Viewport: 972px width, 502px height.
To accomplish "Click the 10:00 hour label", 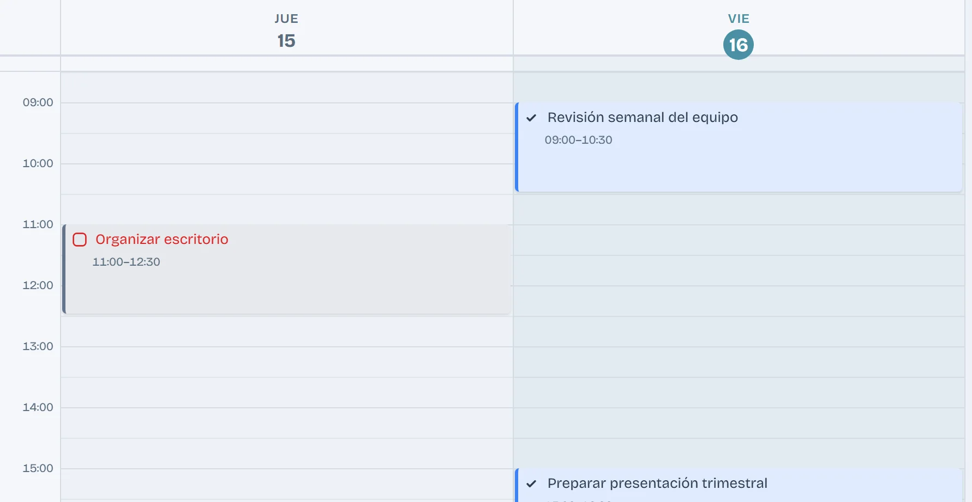I will tap(38, 163).
